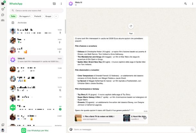The image size is (196, 133).
Task: Click the circular refresh button above Oggi
Action: click(x=131, y=26)
